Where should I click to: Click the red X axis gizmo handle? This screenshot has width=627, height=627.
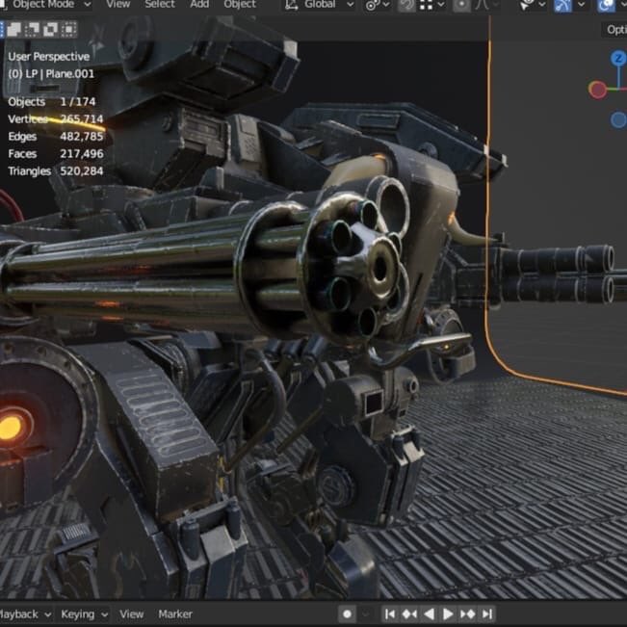point(597,90)
